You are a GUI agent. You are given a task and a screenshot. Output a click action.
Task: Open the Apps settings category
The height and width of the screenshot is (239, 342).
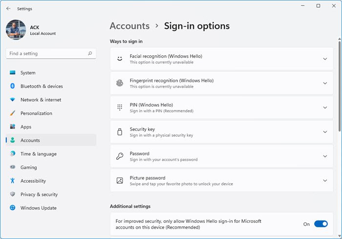point(26,127)
